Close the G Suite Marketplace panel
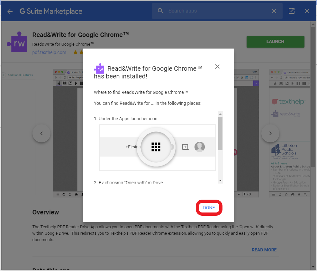Viewport: 317px width, 271px height. (307, 11)
